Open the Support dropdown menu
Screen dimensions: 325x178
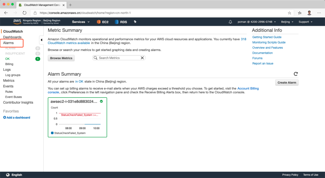[305, 22]
